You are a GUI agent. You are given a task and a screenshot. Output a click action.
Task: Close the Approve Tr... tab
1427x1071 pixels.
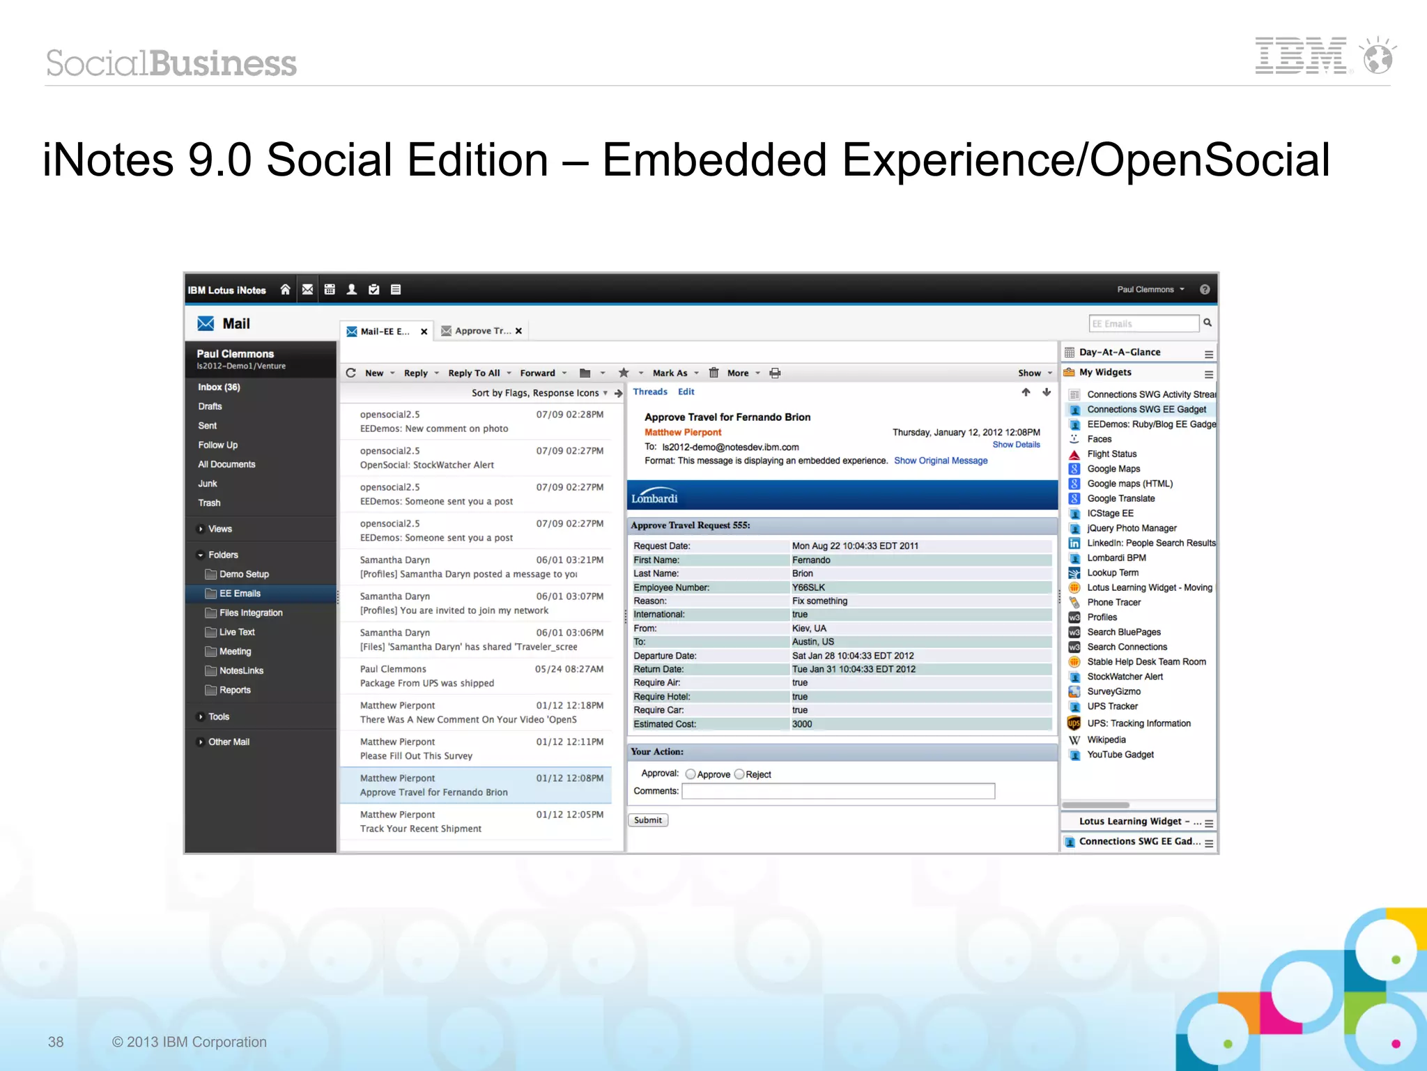pos(518,332)
